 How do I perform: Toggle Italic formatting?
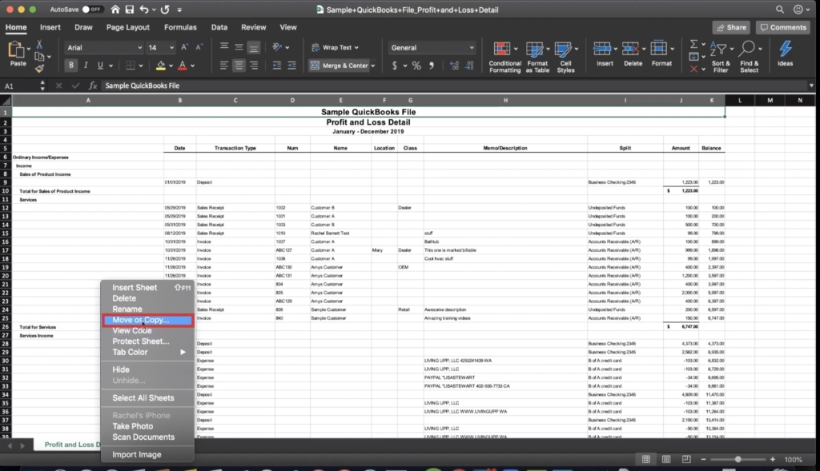(86, 66)
